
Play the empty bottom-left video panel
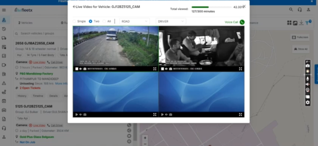77,114
